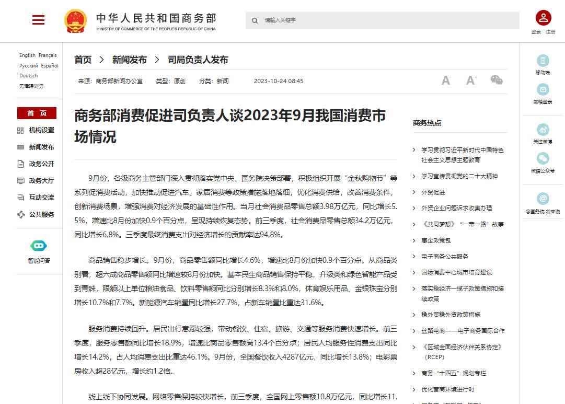Increase font size with A+ button
Screen dimensions: 565x404
click(471, 80)
